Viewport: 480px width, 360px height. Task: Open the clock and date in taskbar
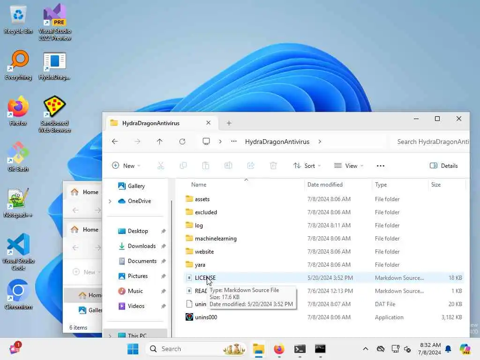pyautogui.click(x=430, y=349)
